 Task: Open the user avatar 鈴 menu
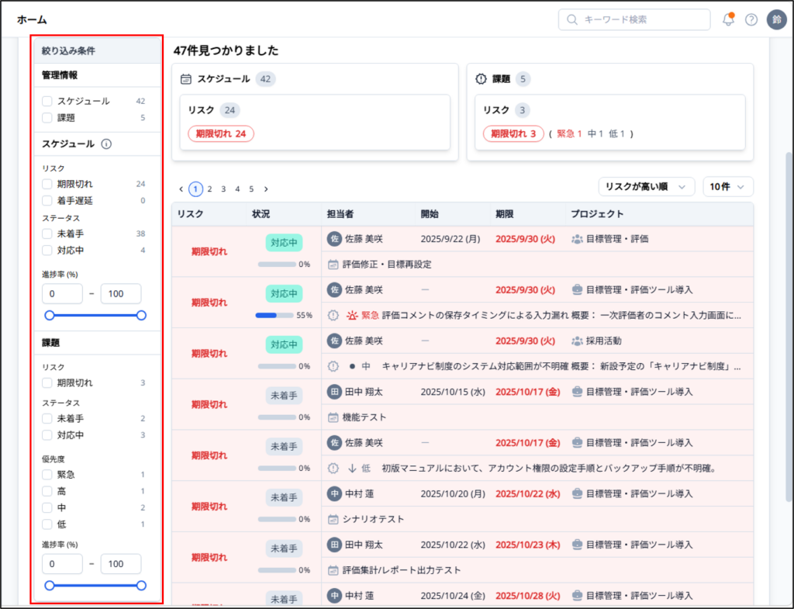(x=776, y=19)
